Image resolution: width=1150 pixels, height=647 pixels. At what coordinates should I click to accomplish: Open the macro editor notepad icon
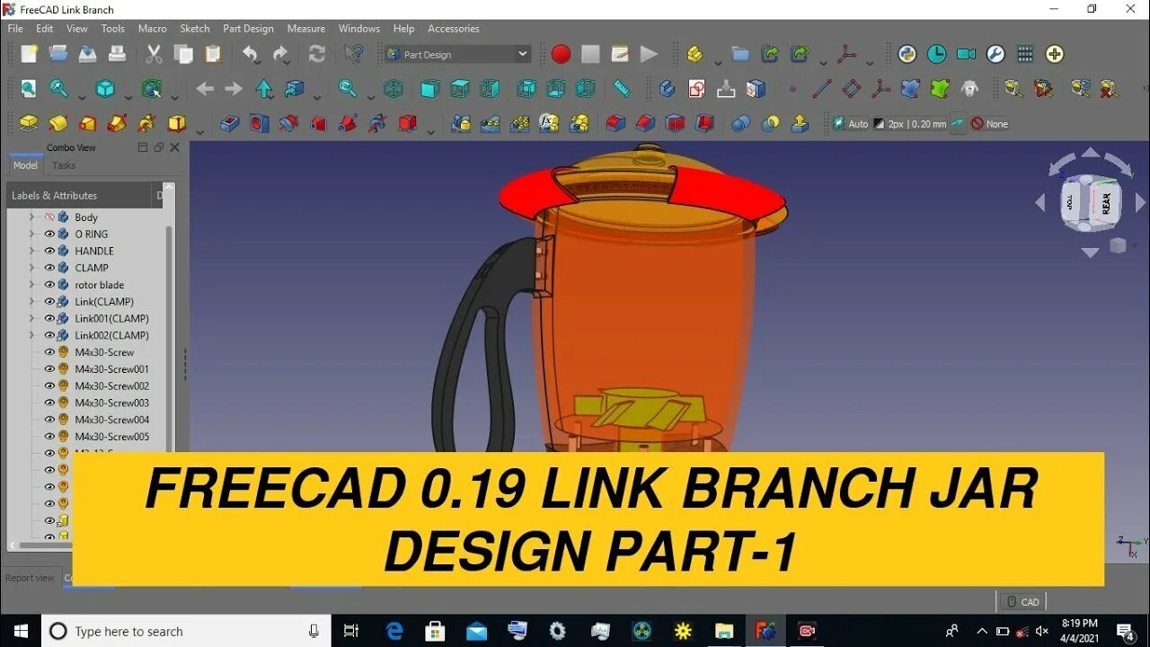(620, 54)
